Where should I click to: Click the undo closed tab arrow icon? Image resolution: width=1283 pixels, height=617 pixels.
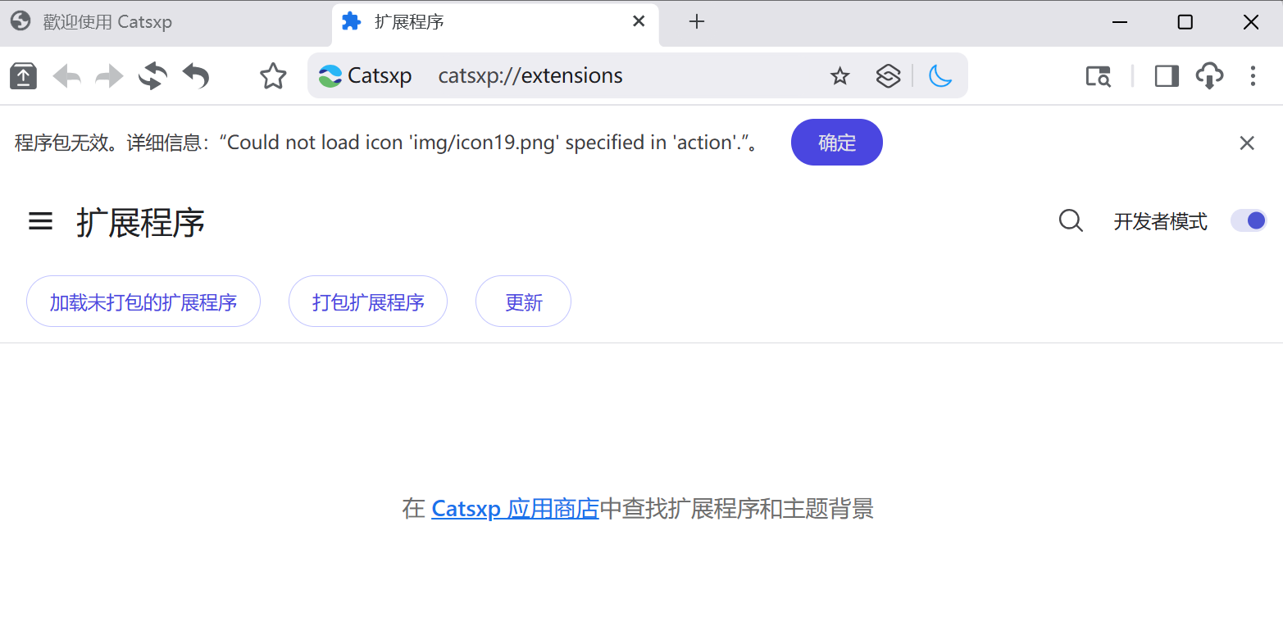[196, 76]
